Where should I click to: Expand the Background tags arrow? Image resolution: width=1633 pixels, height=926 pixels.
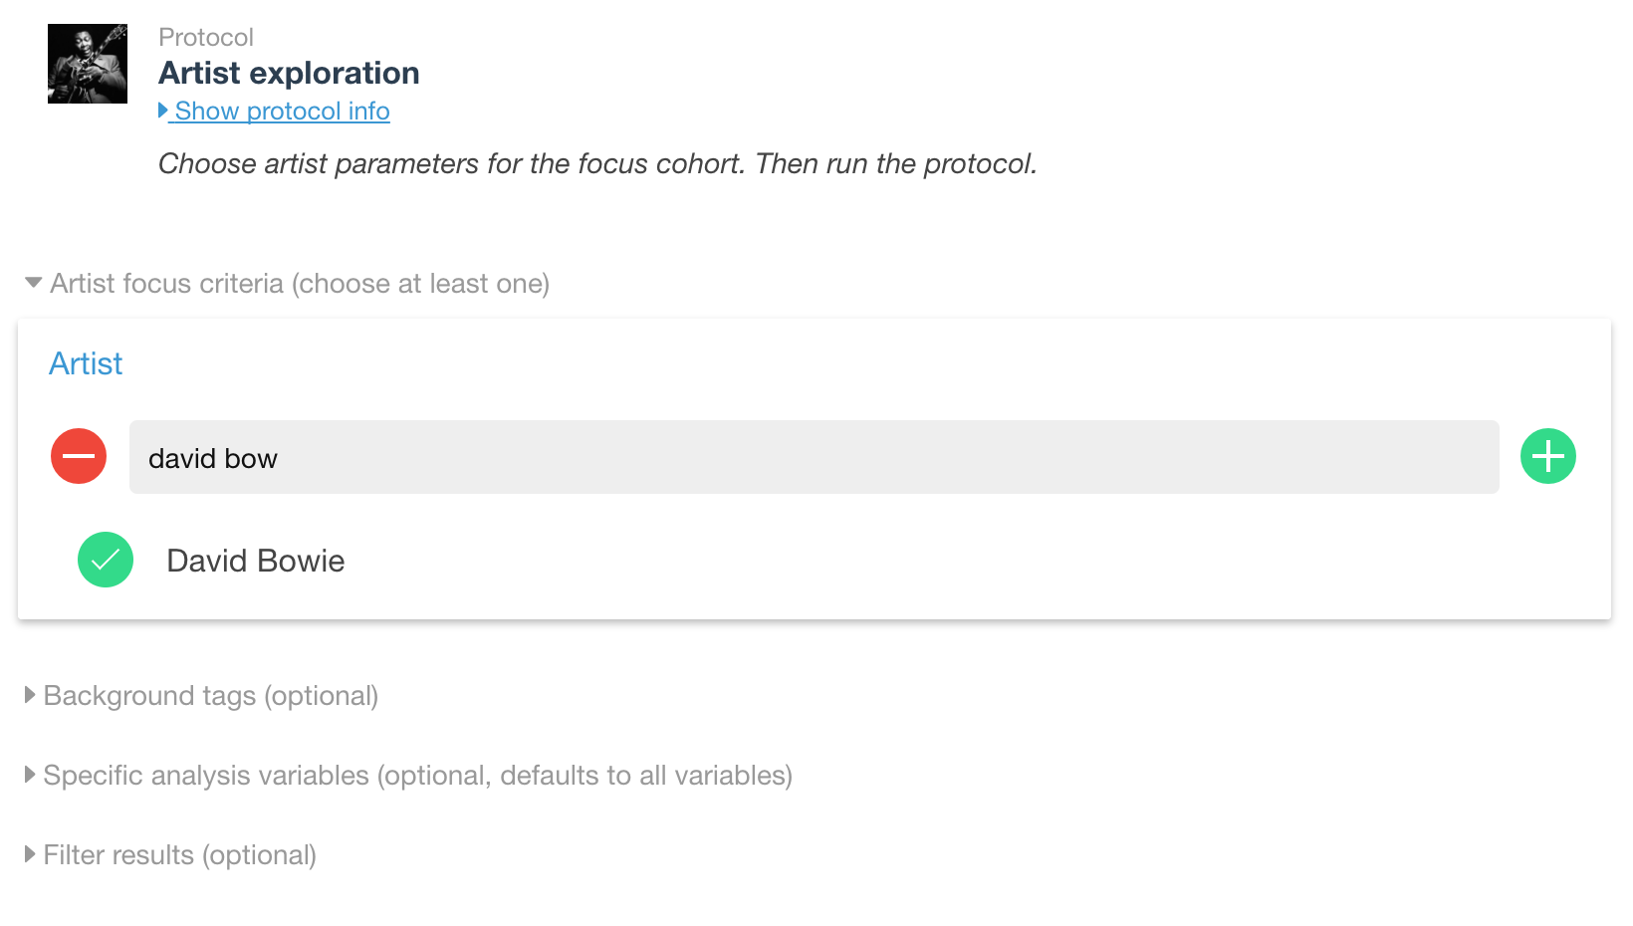30,695
